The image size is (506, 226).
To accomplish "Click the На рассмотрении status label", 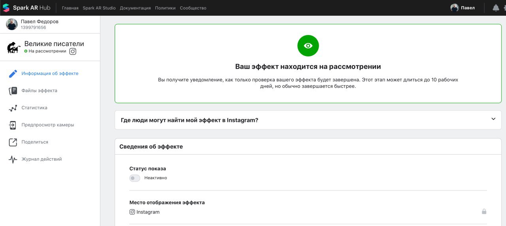I will click(x=47, y=51).
